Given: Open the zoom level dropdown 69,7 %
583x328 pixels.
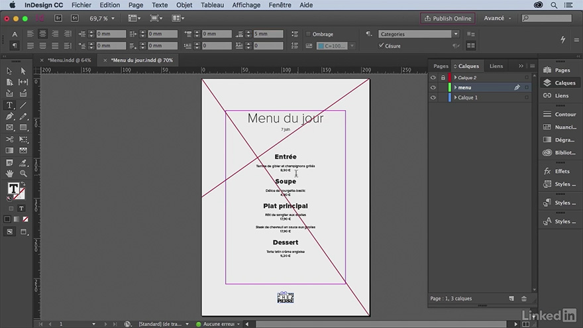Looking at the screenshot, I should tap(113, 19).
